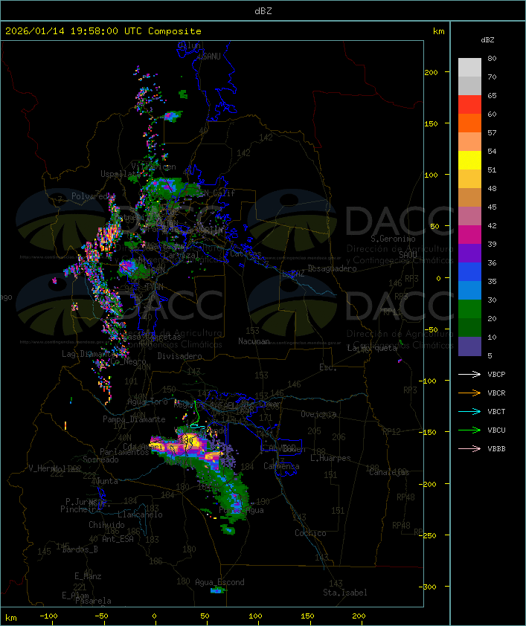
Task: Select the slate purple 5-10 dBZ swatch
Action: click(x=469, y=346)
